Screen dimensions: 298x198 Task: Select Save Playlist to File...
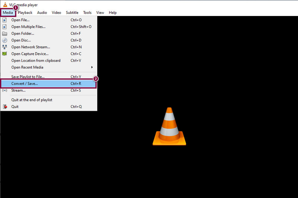[x=49, y=77]
